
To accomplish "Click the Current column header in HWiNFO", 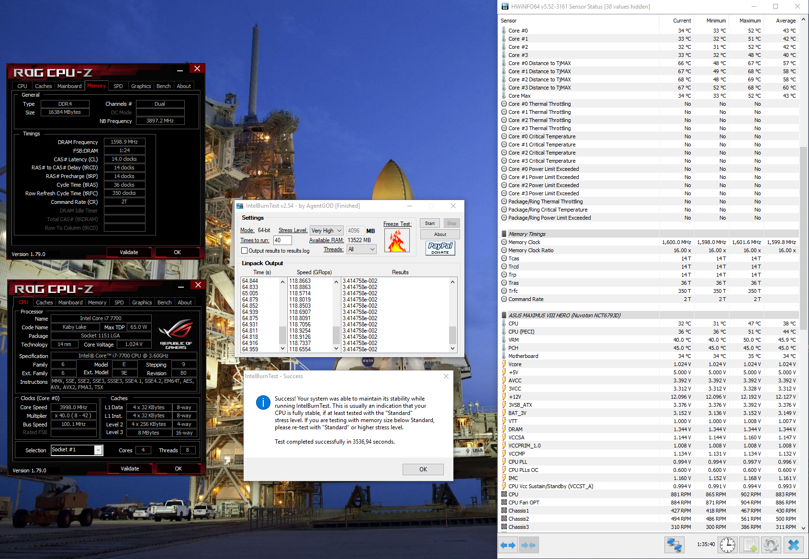I will point(676,21).
